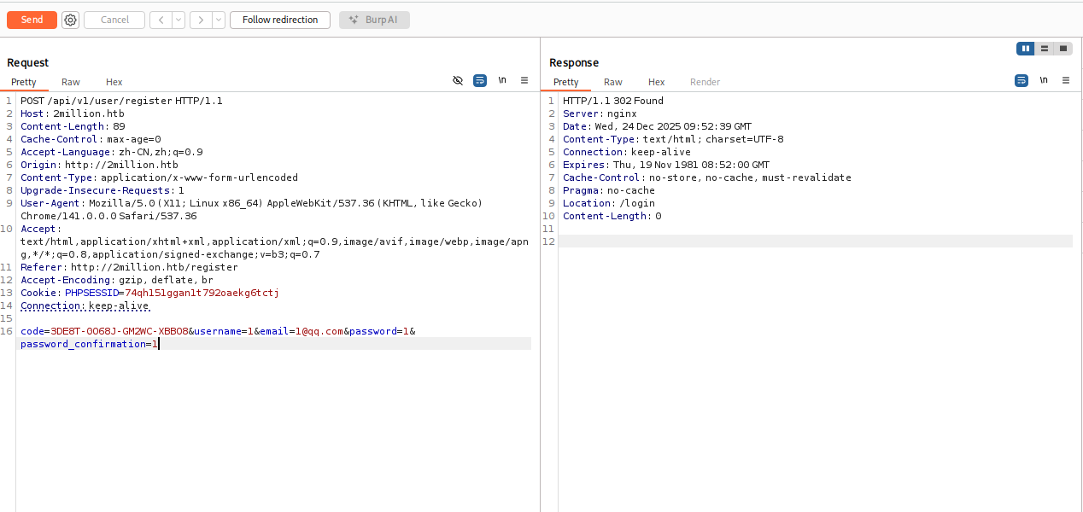Switch request view to the Raw tab
The image size is (1083, 512).
[x=71, y=82]
